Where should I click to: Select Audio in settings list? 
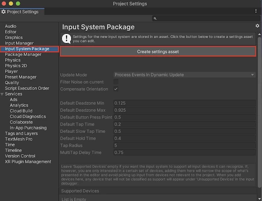(10, 26)
